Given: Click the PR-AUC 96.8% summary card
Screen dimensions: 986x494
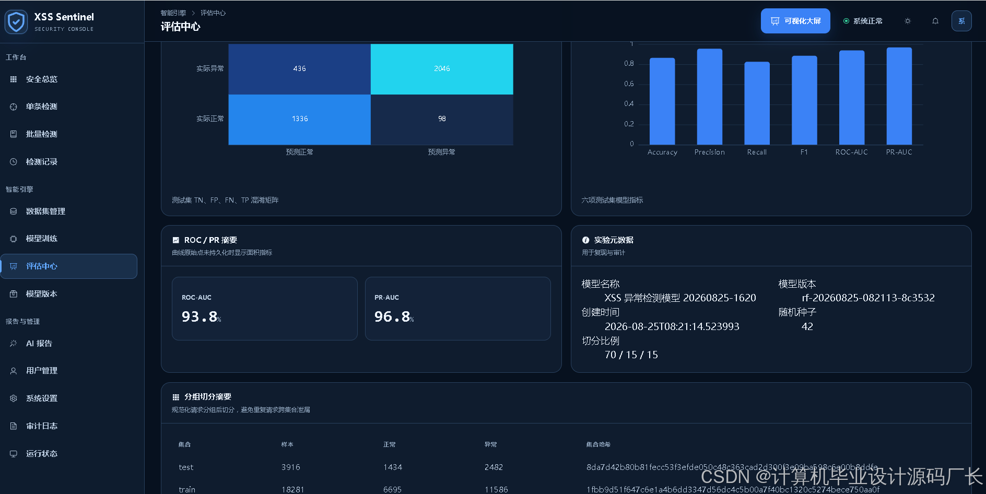Looking at the screenshot, I should point(458,309).
